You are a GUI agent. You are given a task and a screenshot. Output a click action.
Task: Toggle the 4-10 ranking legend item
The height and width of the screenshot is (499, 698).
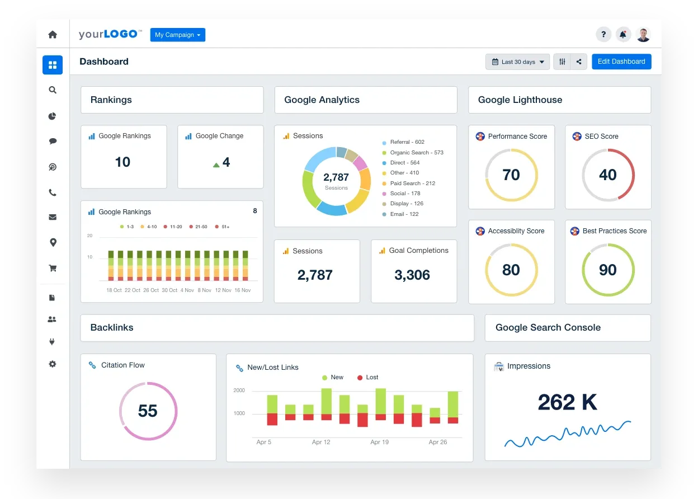(148, 227)
